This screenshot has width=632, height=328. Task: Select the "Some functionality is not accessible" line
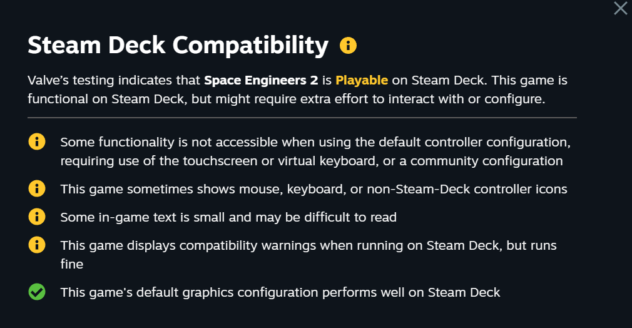click(x=315, y=142)
